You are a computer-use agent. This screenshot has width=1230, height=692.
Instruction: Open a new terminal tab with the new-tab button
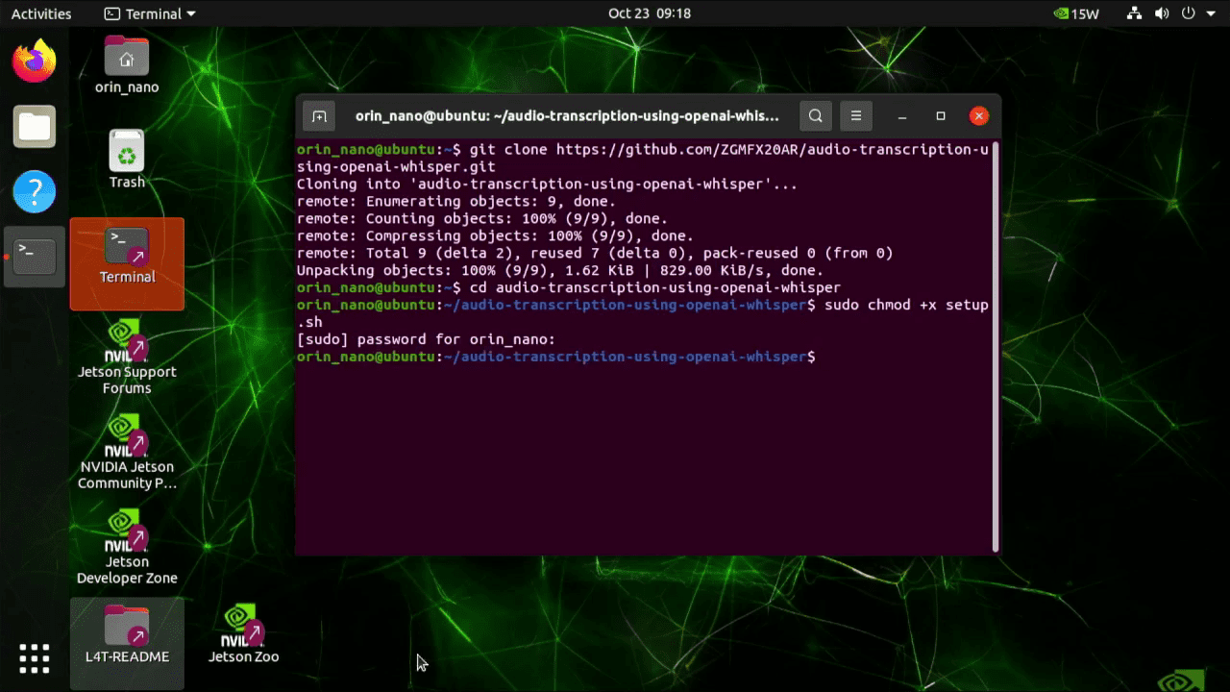tap(318, 115)
